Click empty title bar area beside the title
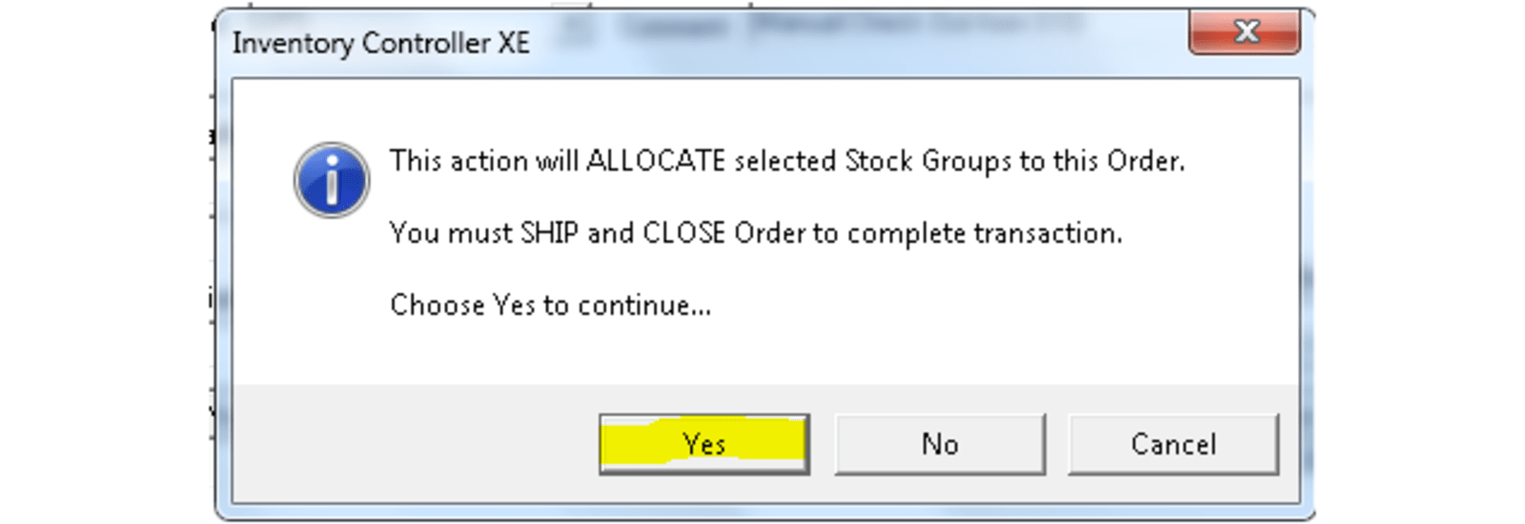The width and height of the screenshot is (1525, 524). point(858,43)
